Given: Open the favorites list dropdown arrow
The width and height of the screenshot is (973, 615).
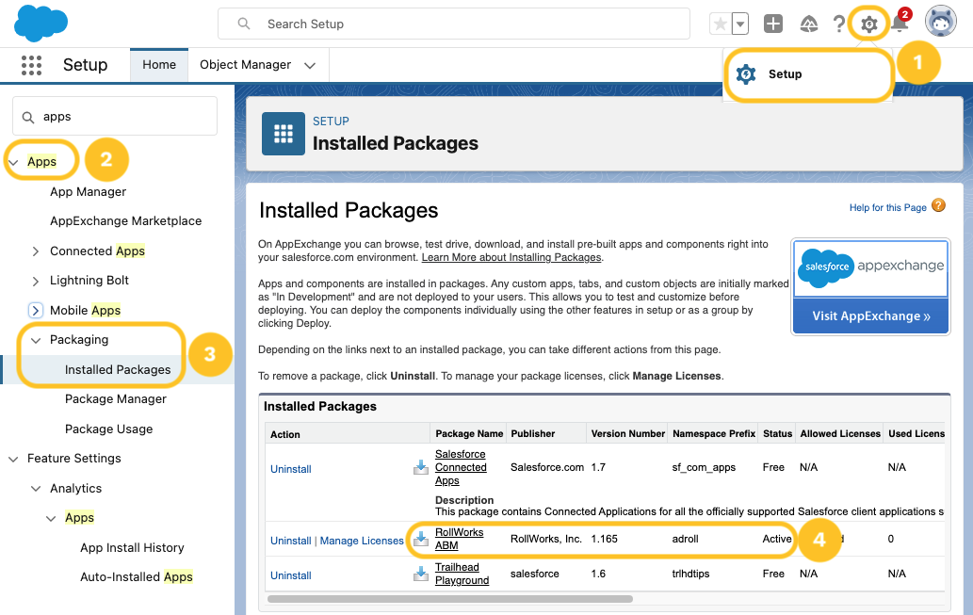Looking at the screenshot, I should (740, 24).
